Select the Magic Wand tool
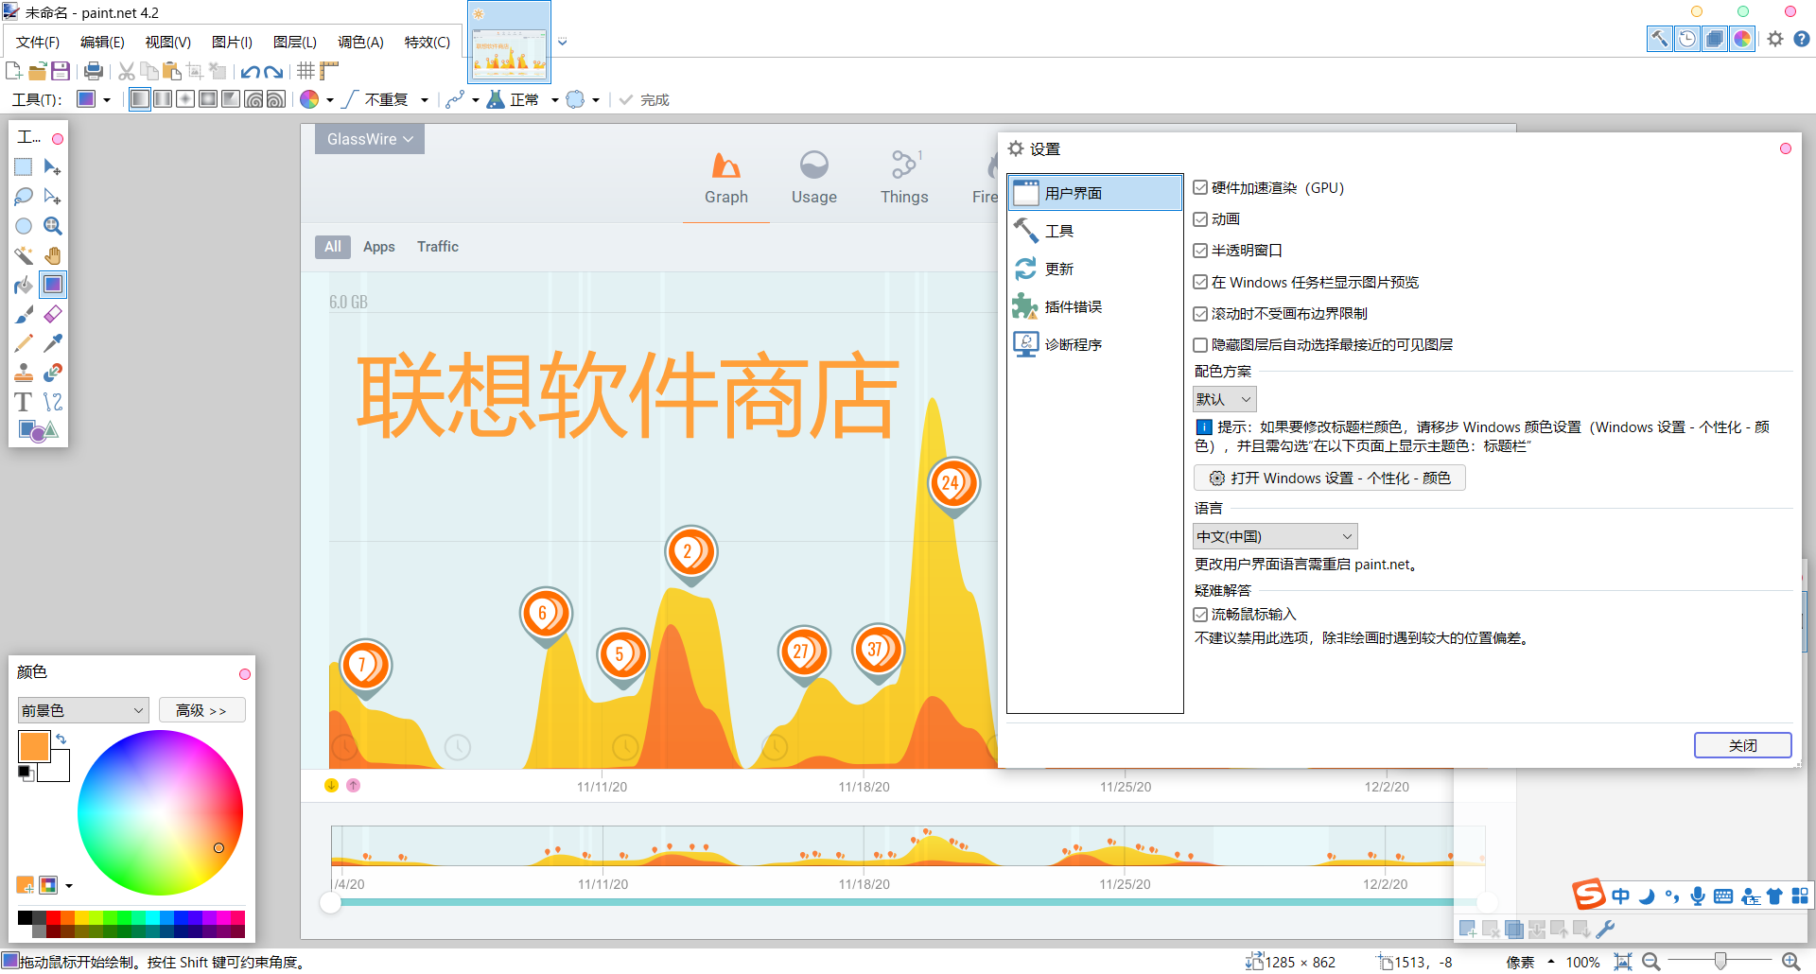Image resolution: width=1816 pixels, height=974 pixels. (x=24, y=255)
